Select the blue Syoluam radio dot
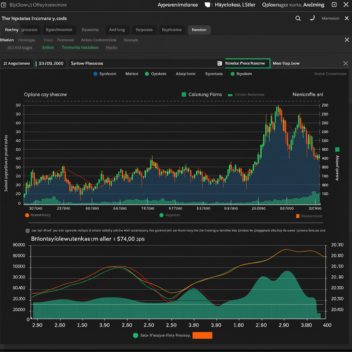The height and width of the screenshot is (352, 352). tap(95, 74)
